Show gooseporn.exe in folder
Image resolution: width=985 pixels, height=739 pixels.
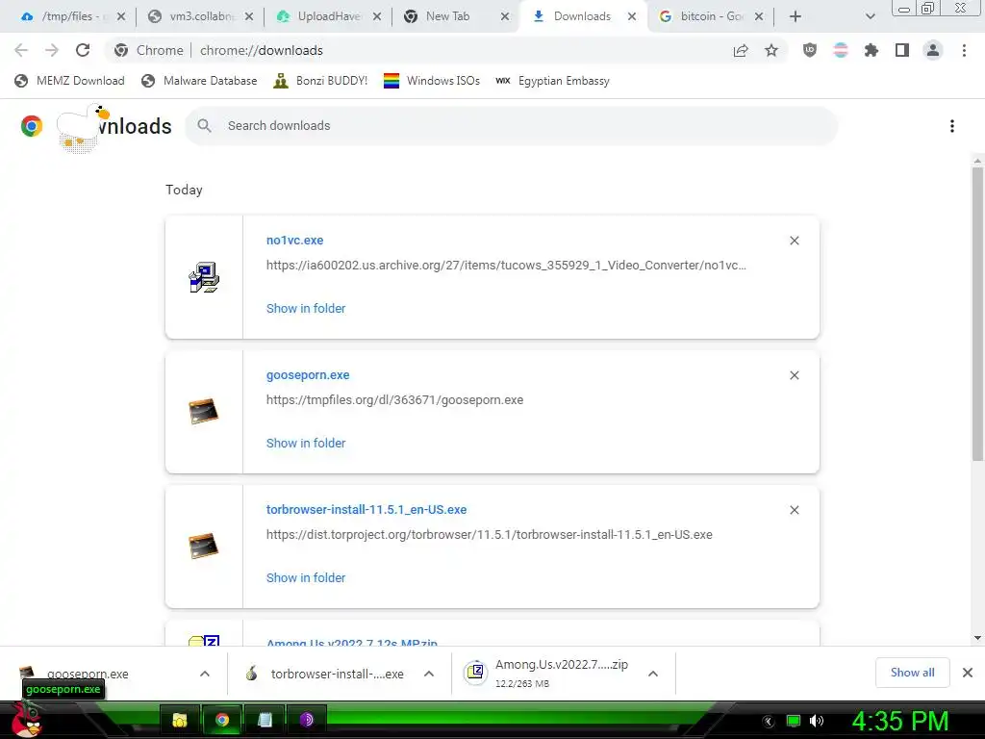306,443
